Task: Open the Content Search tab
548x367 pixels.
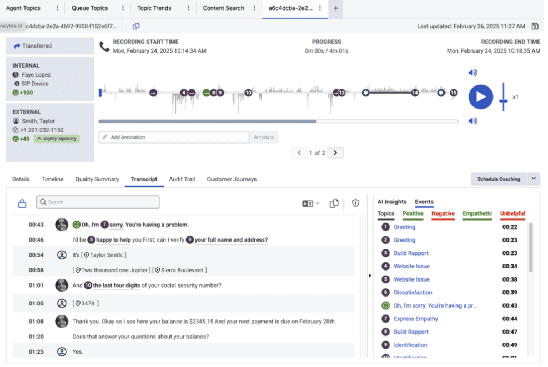Action: 224,8
